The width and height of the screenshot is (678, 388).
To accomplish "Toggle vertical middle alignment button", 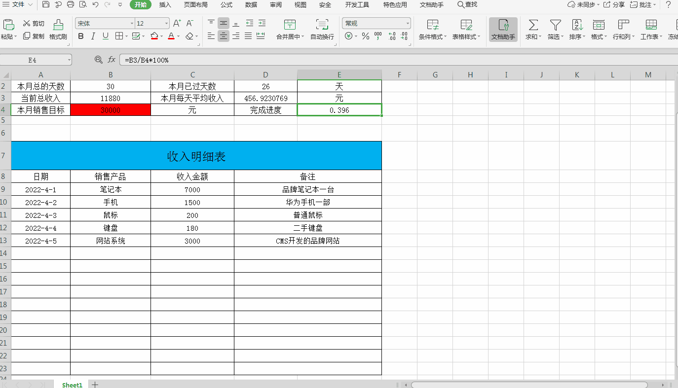I will click(224, 23).
